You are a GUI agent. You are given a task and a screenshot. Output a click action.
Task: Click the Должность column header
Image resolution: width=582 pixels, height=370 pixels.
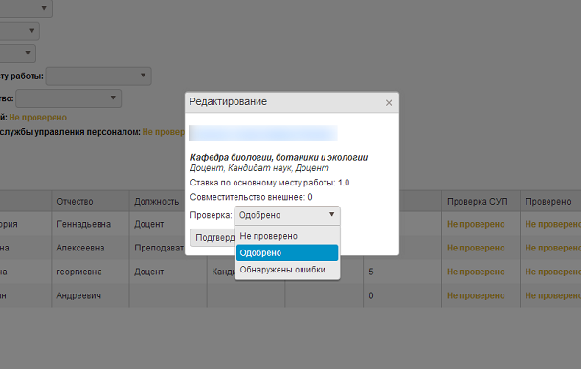click(x=156, y=202)
